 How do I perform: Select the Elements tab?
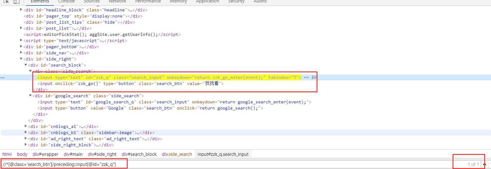(x=40, y=1)
